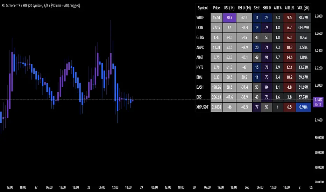Click the 88.77M volume cell

point(303,18)
